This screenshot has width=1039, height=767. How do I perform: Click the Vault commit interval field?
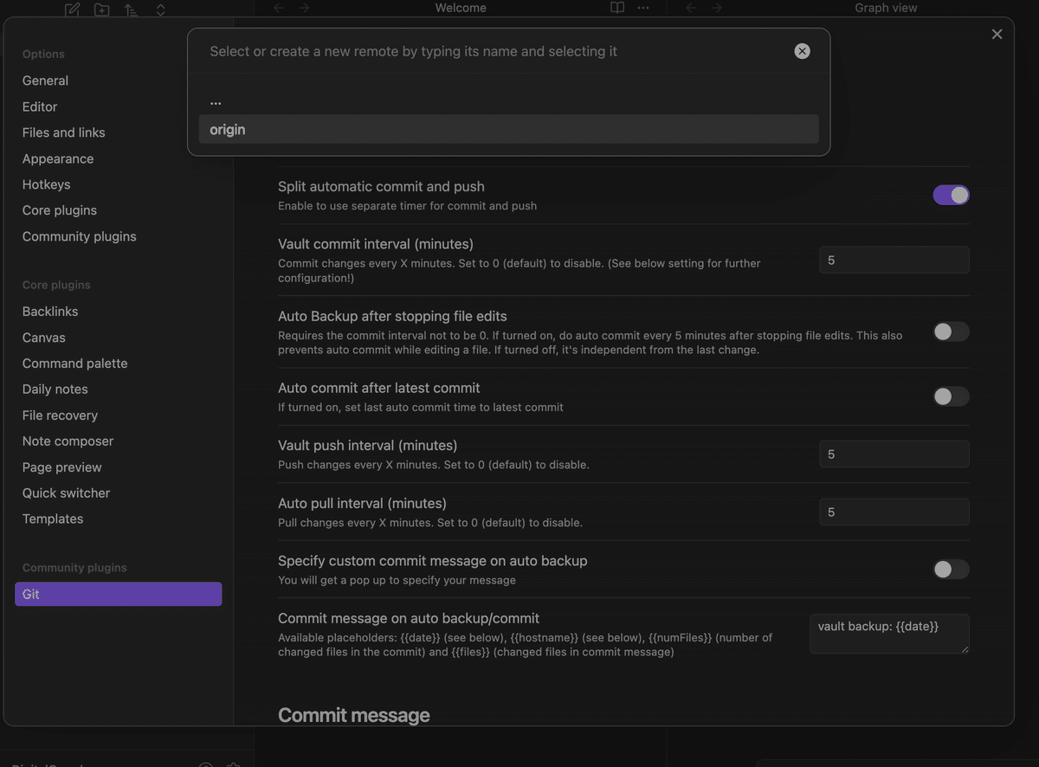[894, 260]
